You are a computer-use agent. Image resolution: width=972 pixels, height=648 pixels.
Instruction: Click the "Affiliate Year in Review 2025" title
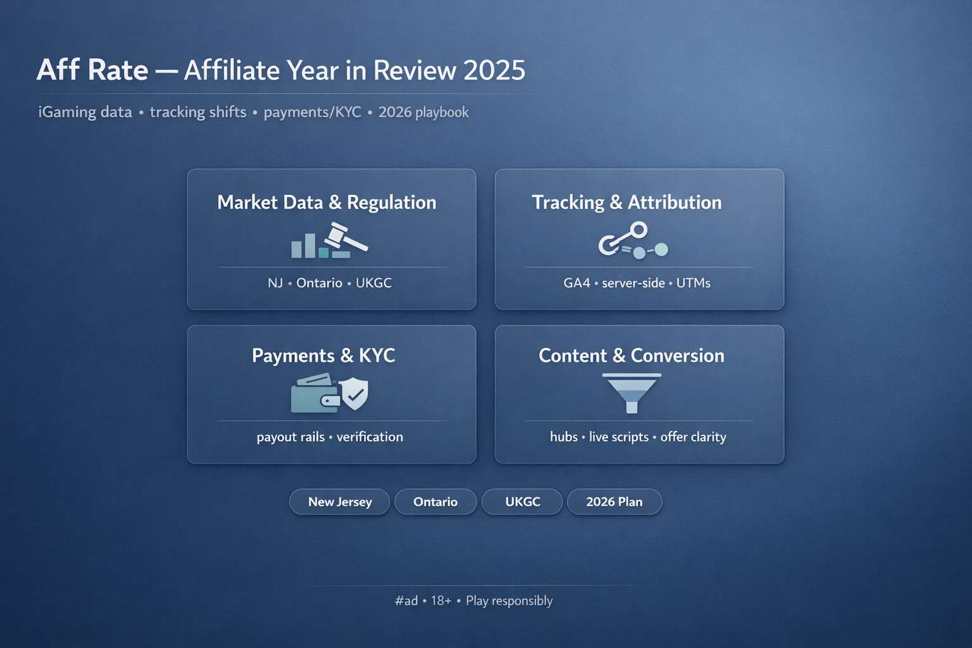coord(354,70)
